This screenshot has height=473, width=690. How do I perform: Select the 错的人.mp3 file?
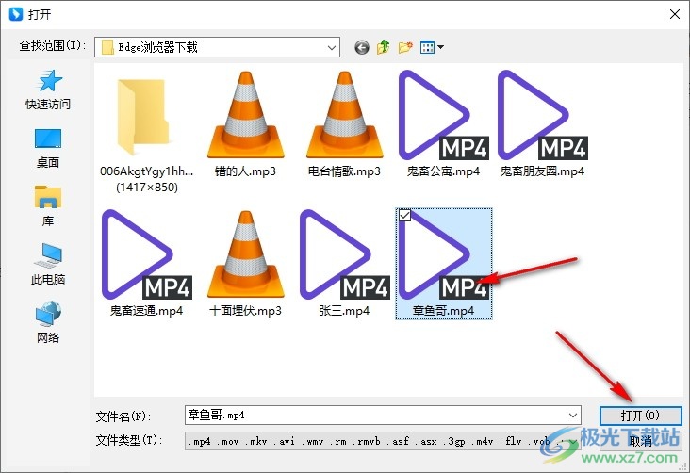[x=245, y=124]
